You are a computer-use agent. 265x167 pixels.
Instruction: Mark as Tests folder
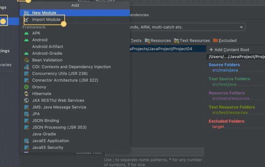(x=136, y=41)
